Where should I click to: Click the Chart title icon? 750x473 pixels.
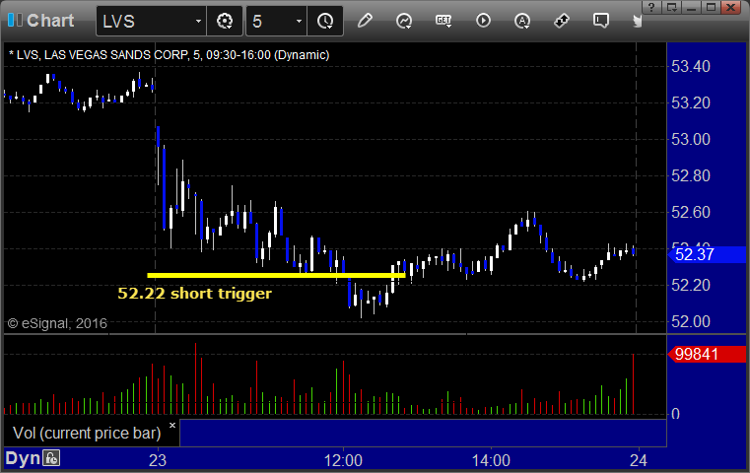(x=15, y=20)
